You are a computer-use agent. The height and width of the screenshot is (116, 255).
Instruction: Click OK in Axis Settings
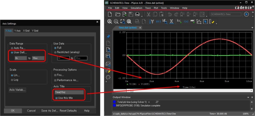pos(13,111)
